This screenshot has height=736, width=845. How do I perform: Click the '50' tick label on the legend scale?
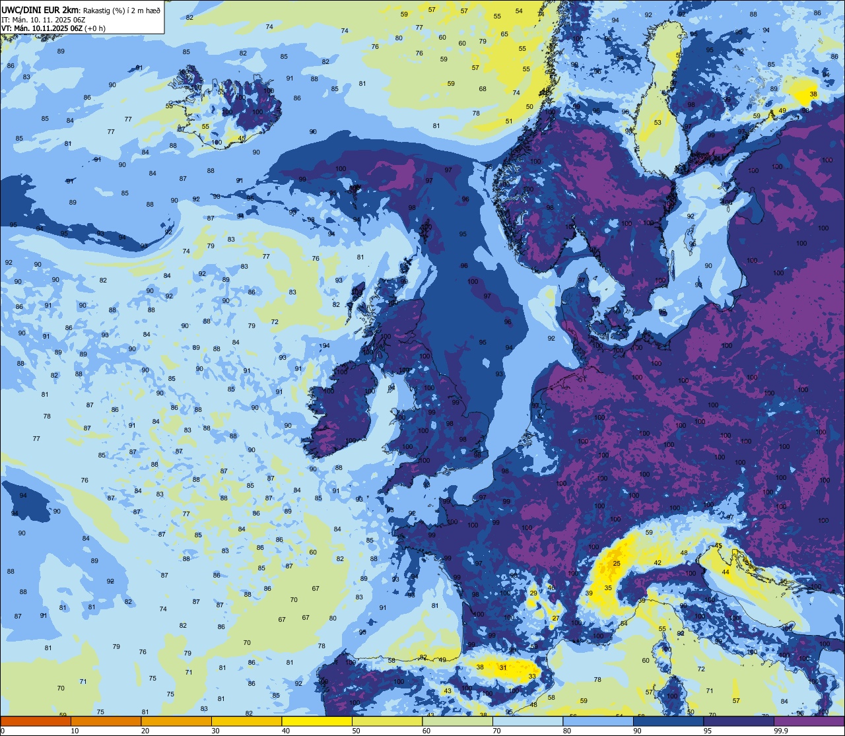[356, 731]
